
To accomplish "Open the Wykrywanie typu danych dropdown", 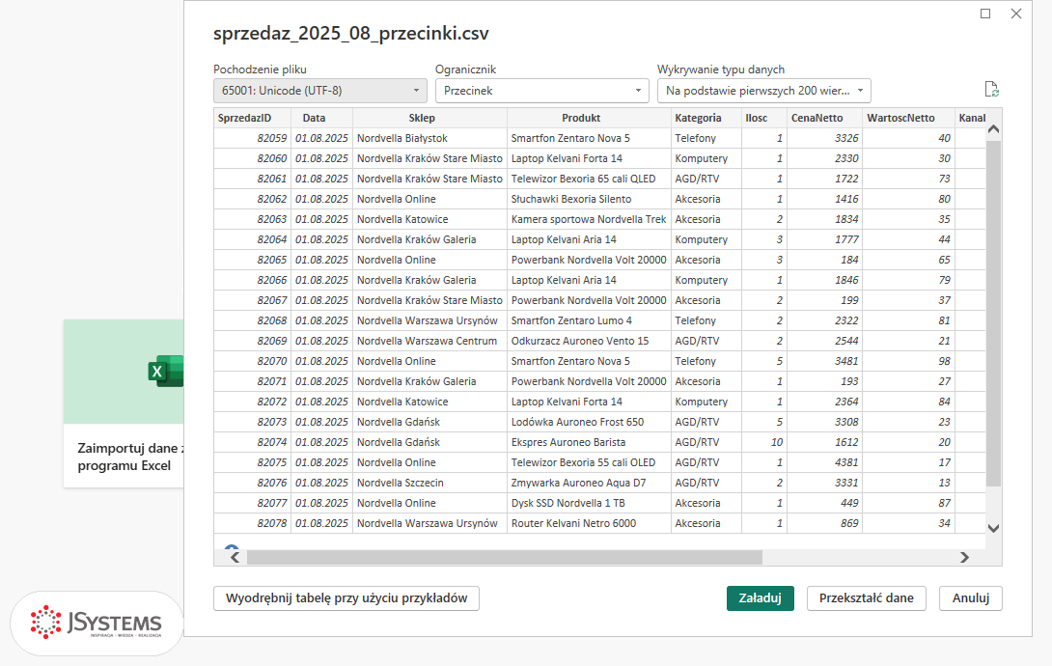I will [x=764, y=91].
